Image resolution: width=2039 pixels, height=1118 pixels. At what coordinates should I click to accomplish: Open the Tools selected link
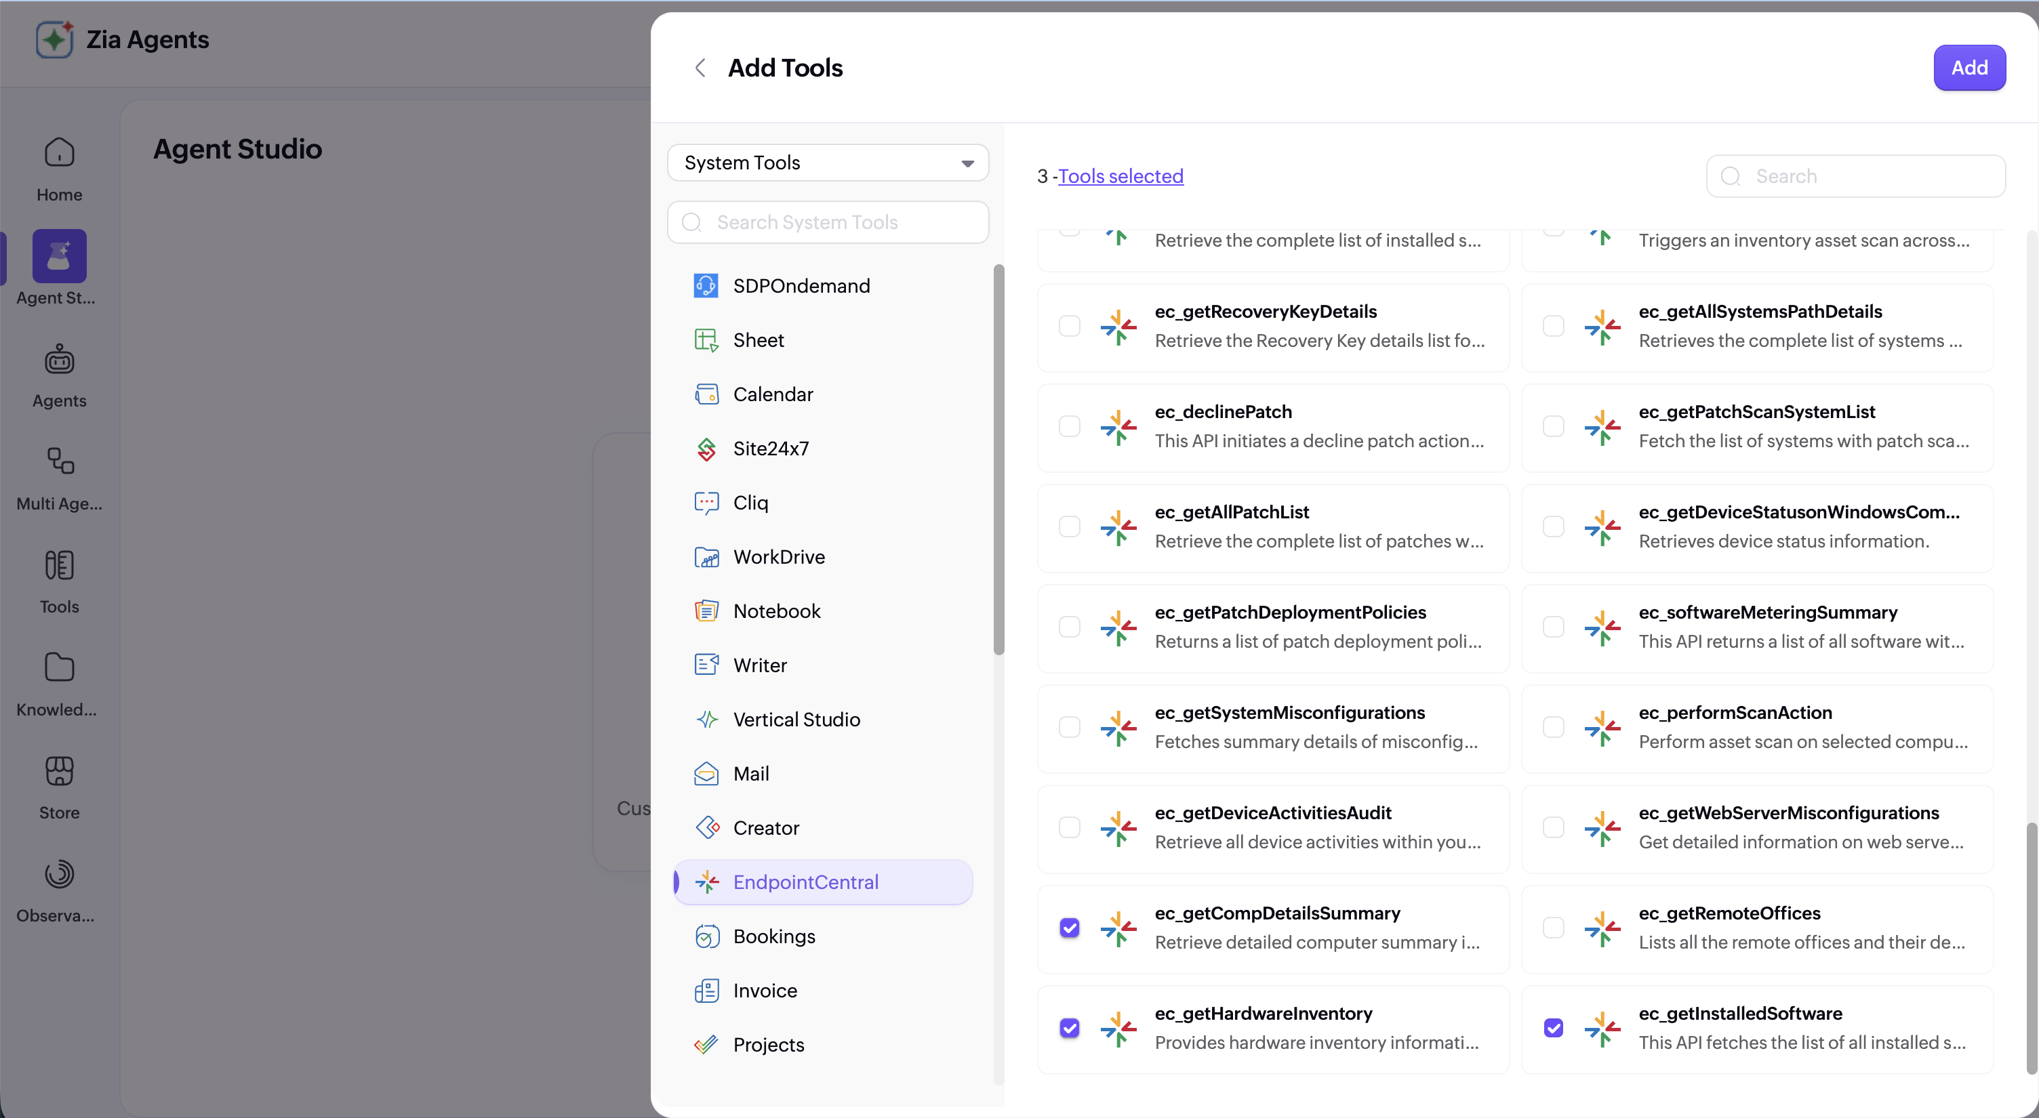tap(1121, 175)
